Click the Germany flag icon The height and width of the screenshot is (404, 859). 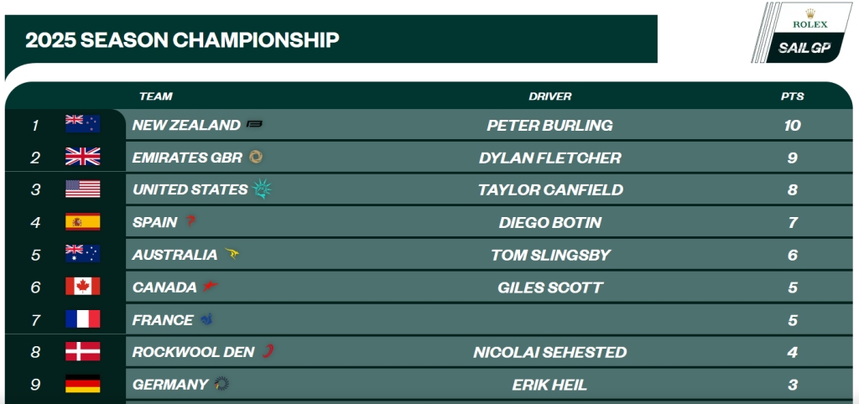pos(83,384)
